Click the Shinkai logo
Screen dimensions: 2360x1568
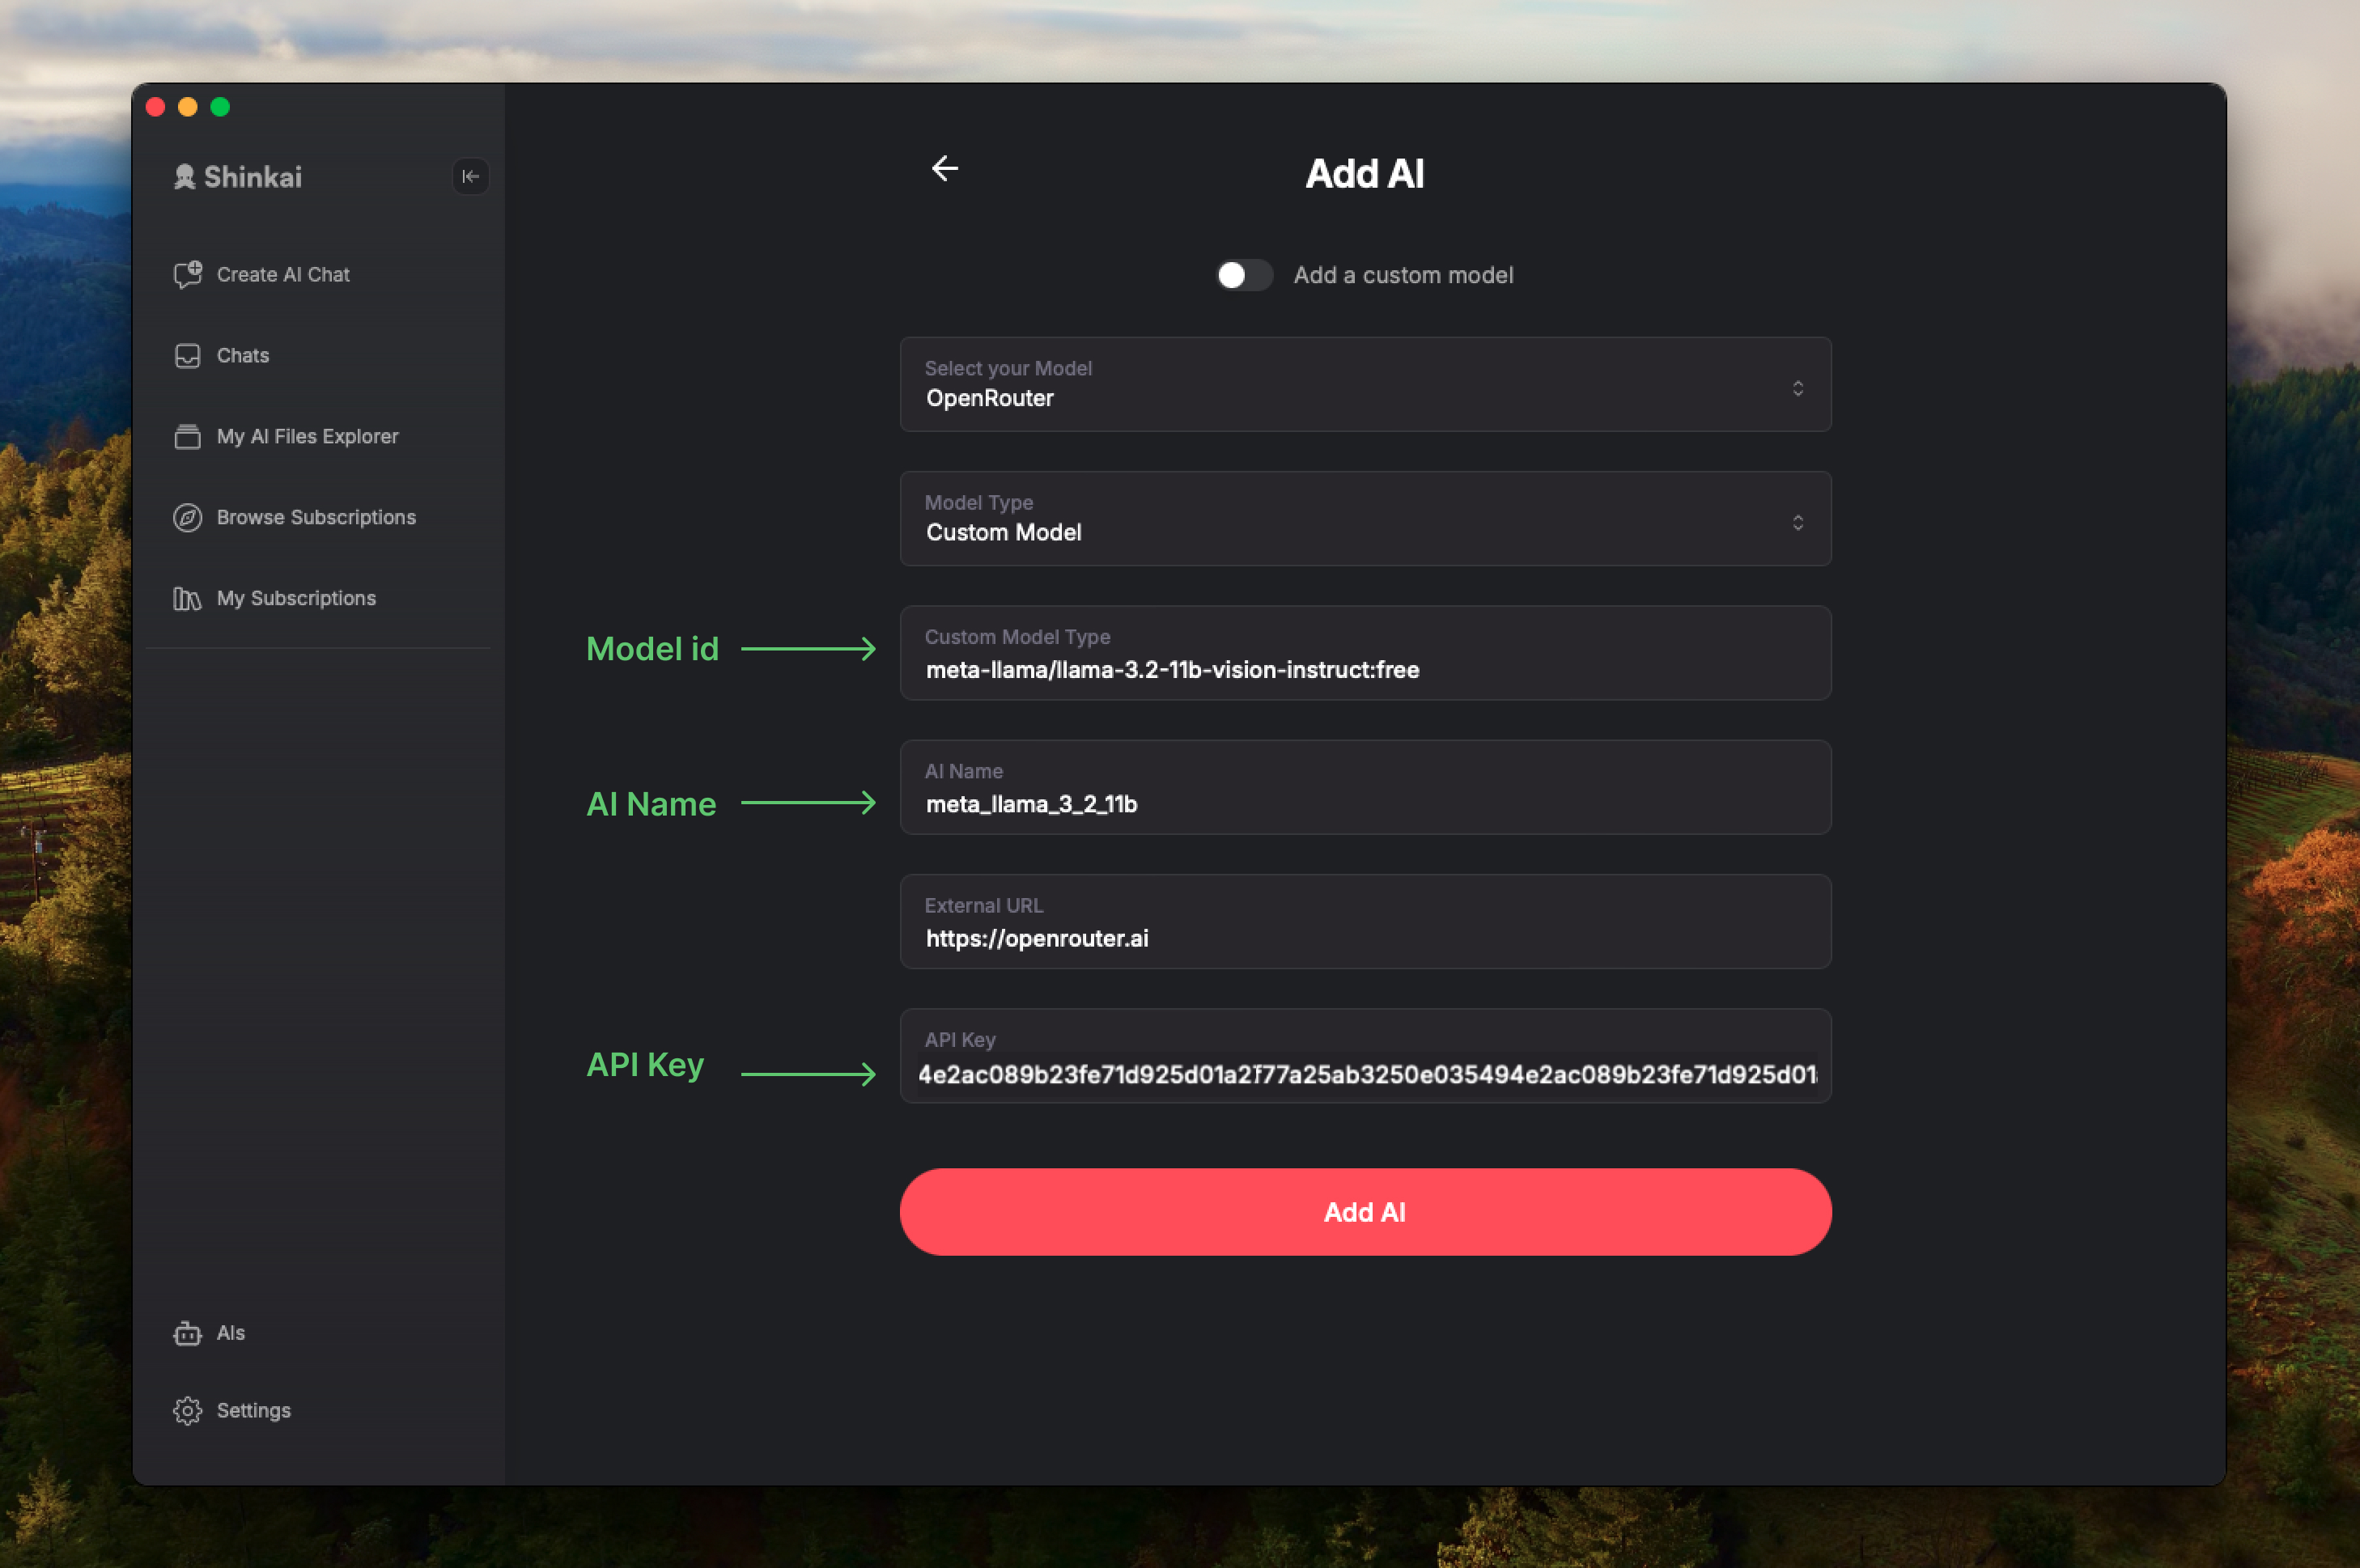237,177
